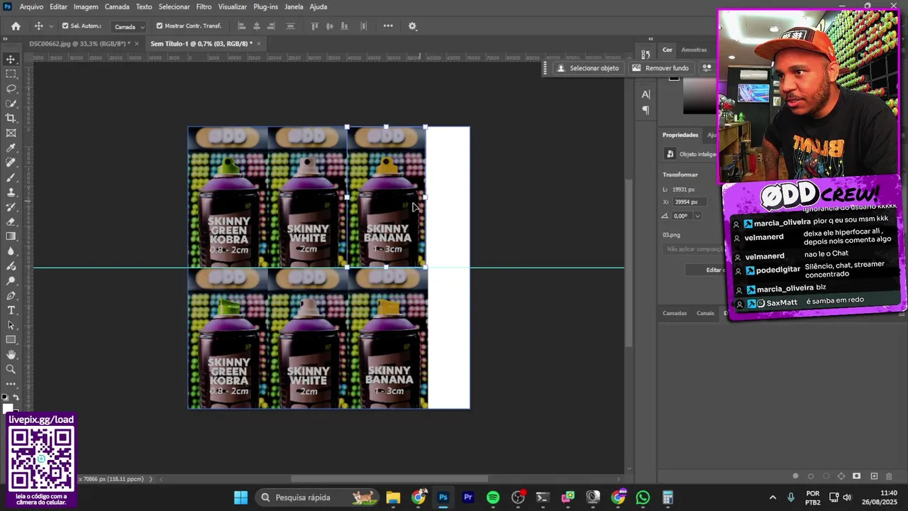Select the Zoom tool

tap(11, 369)
